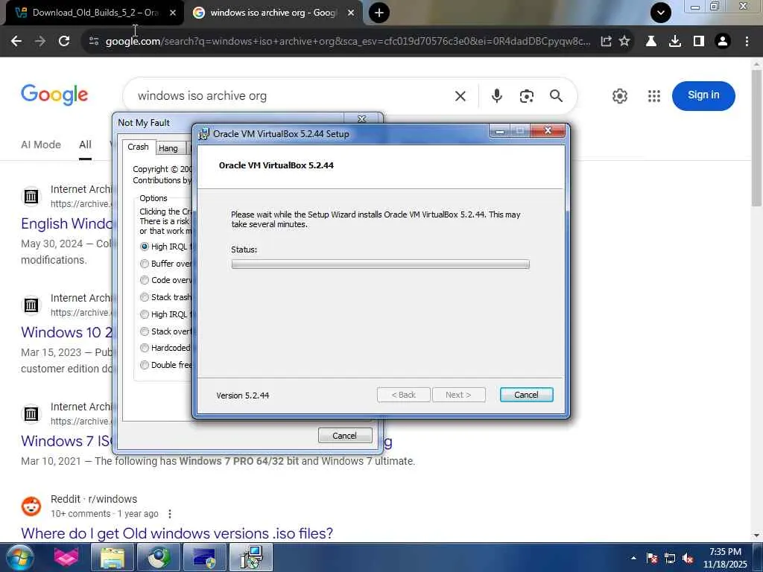Show hidden tray icons arrow
Screen dimensions: 763x572
[633, 558]
